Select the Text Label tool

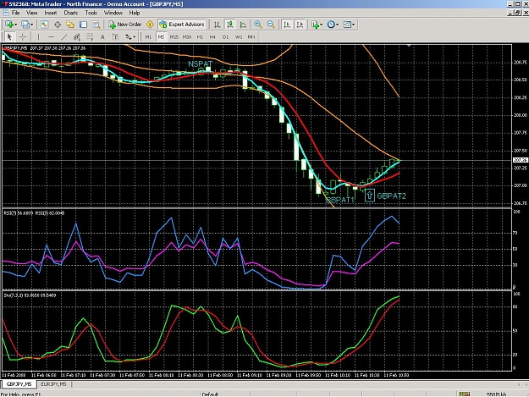(x=115, y=36)
